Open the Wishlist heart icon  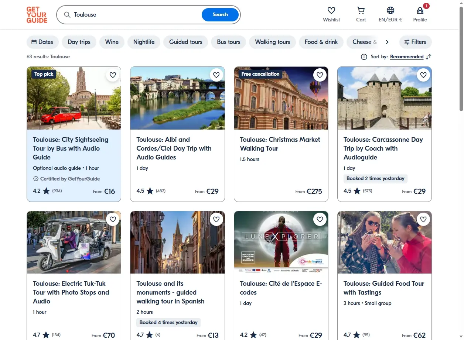click(331, 10)
